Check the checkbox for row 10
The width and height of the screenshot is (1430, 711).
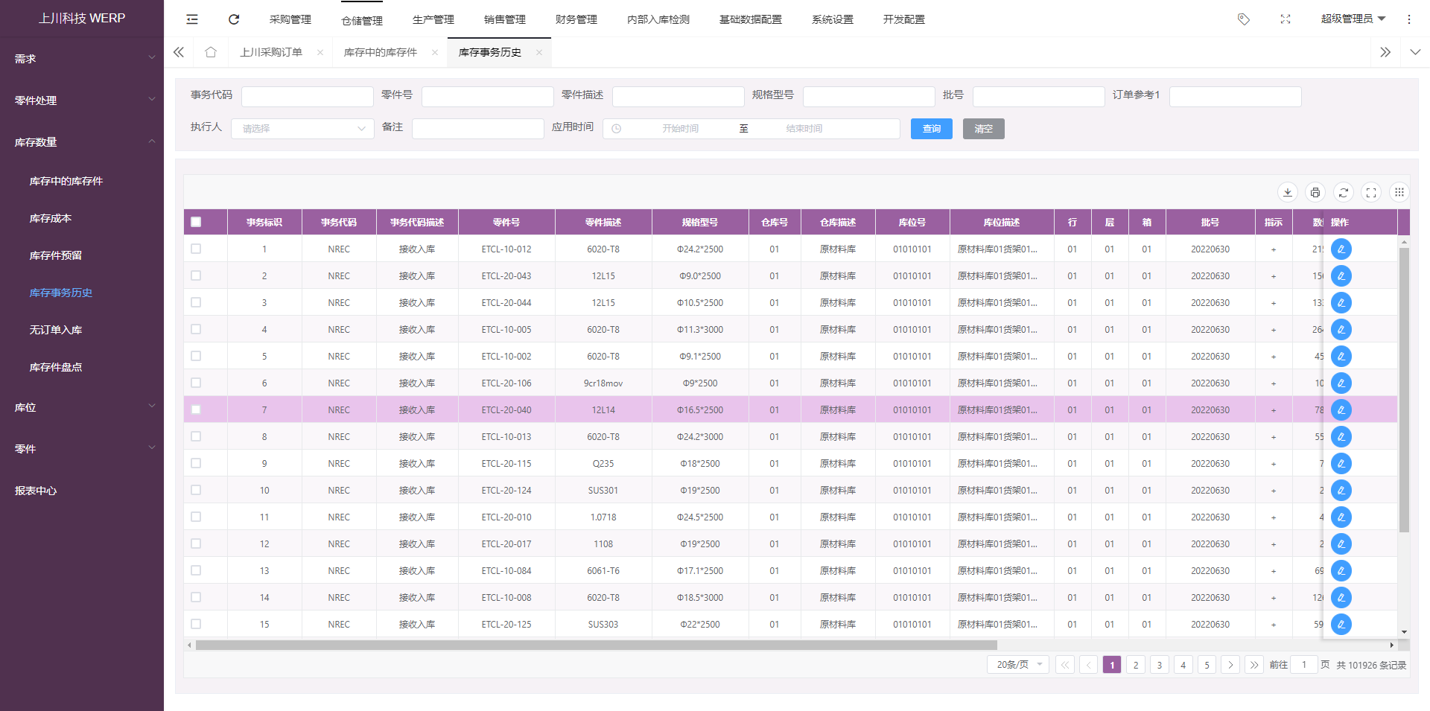click(196, 490)
